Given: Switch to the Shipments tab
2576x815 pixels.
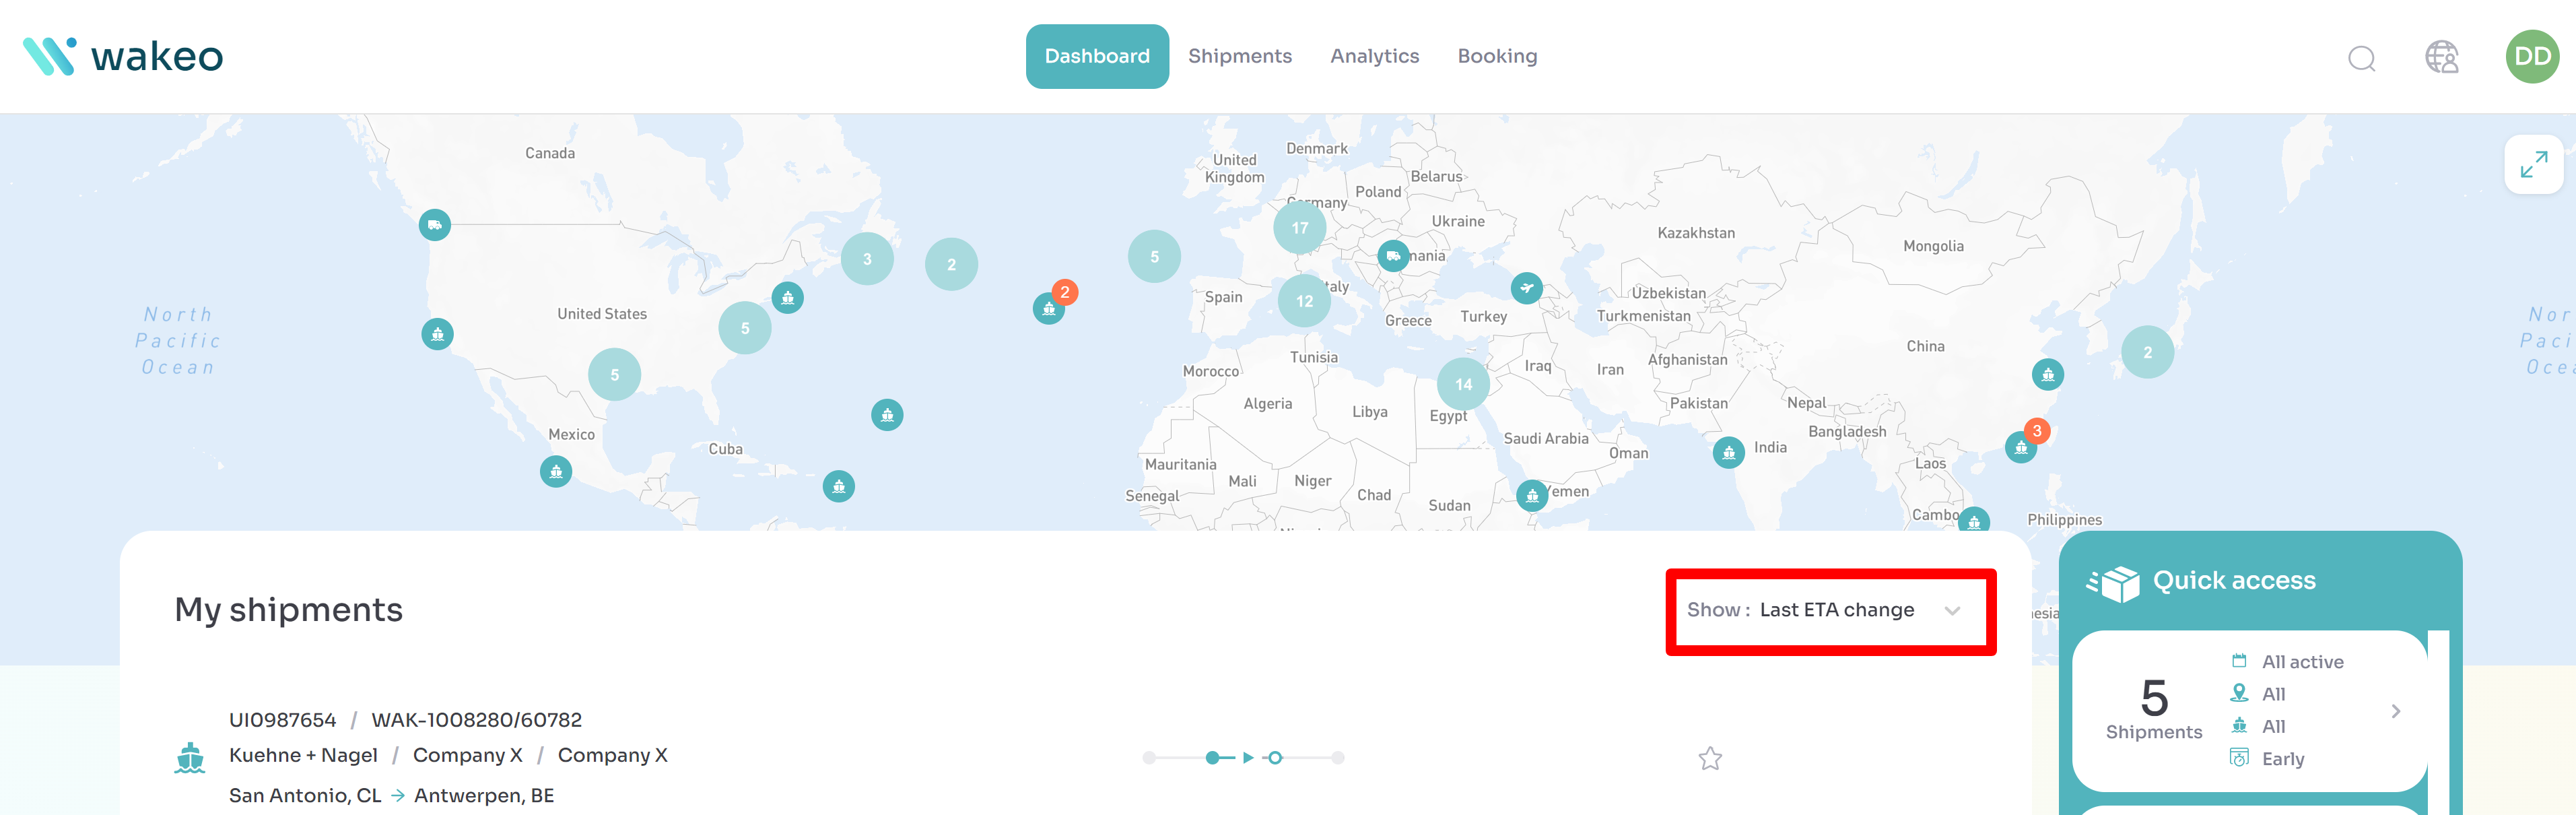Looking at the screenshot, I should click(1239, 57).
